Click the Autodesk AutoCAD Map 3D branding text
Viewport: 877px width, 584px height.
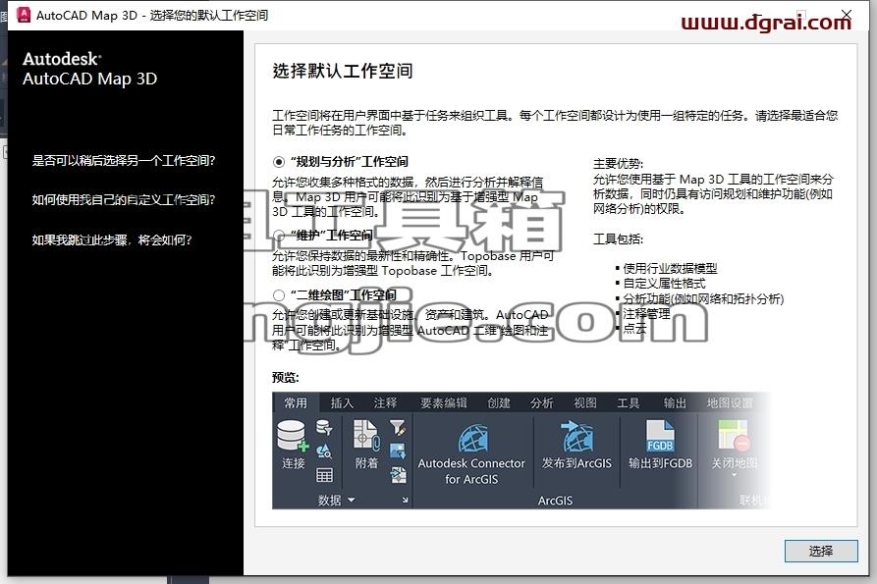89,69
